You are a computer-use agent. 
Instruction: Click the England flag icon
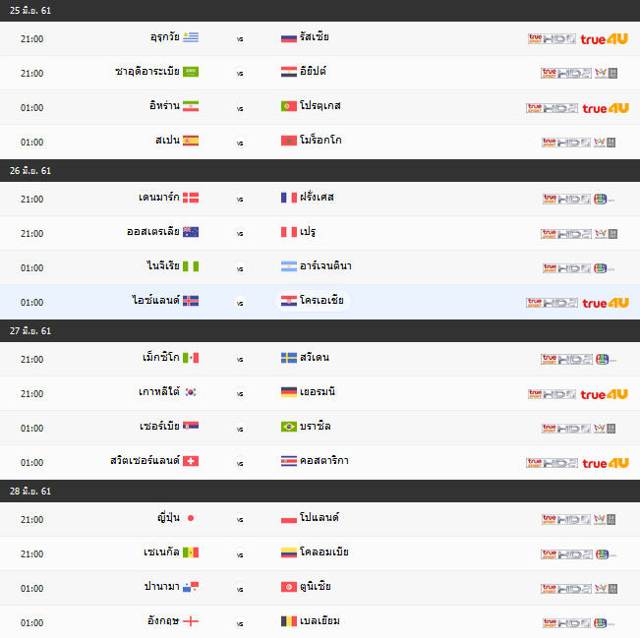pyautogui.click(x=191, y=621)
